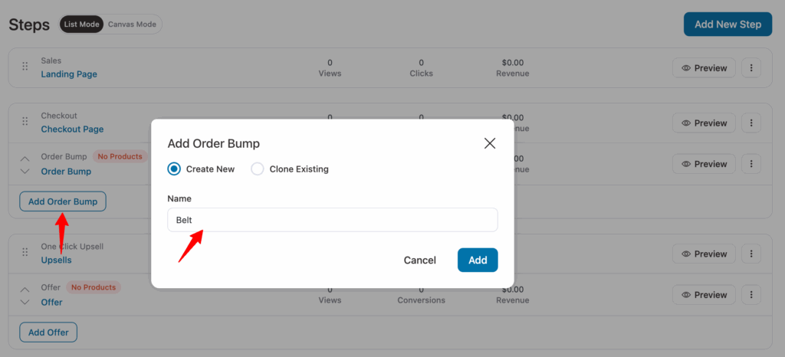Confirm with the blue Add button
The height and width of the screenshot is (357, 785).
[x=478, y=260]
